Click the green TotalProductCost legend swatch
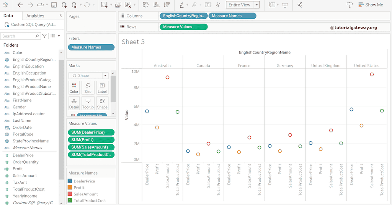 point(70,200)
